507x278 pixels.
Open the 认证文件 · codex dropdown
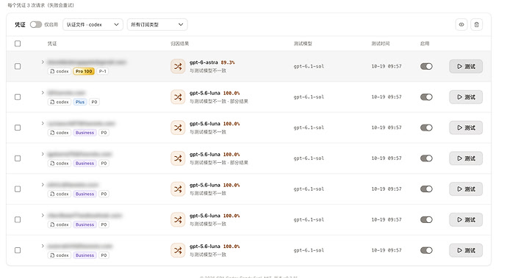pos(93,24)
